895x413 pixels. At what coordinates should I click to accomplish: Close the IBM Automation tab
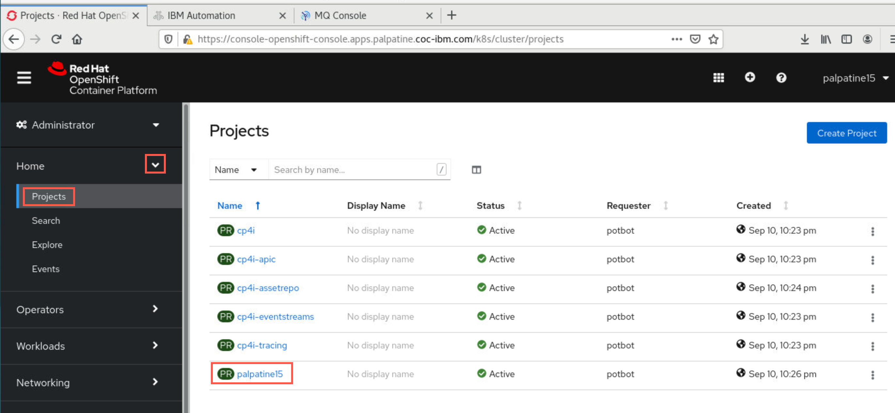282,16
